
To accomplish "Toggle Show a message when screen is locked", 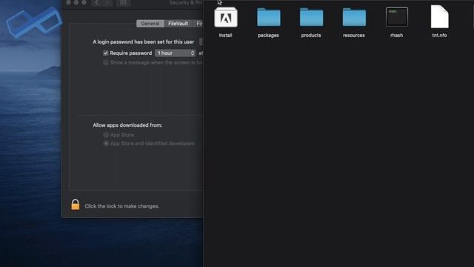I will [x=105, y=62].
